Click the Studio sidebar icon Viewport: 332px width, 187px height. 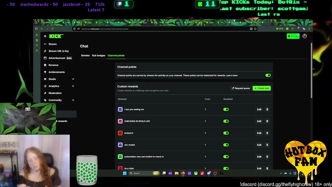coord(45,79)
